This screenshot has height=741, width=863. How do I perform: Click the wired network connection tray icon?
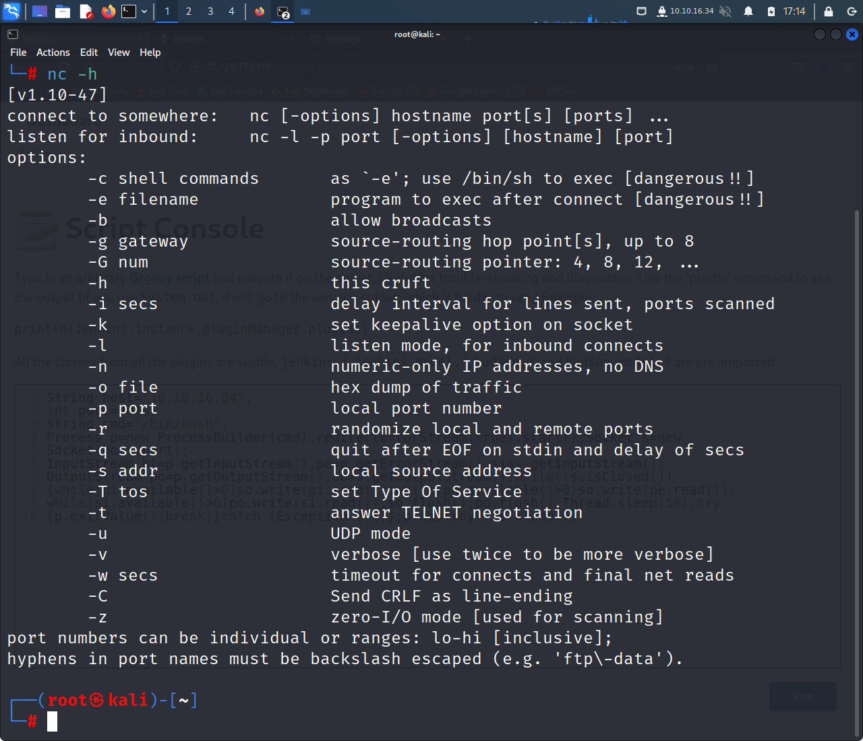pyautogui.click(x=642, y=11)
